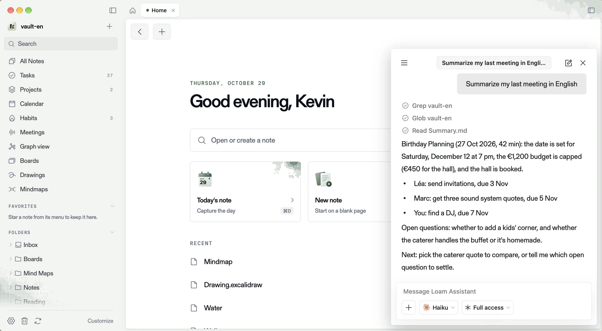Open the trash icon in sidebar footer
The width and height of the screenshot is (602, 331).
[25, 321]
